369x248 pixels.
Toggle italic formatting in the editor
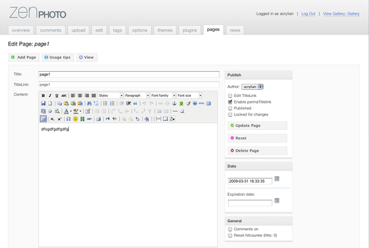pyautogui.click(x=50, y=96)
